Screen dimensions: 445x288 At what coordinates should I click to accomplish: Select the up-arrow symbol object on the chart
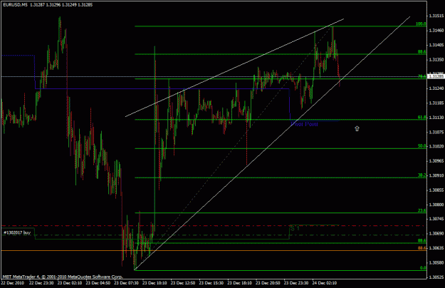click(x=357, y=128)
